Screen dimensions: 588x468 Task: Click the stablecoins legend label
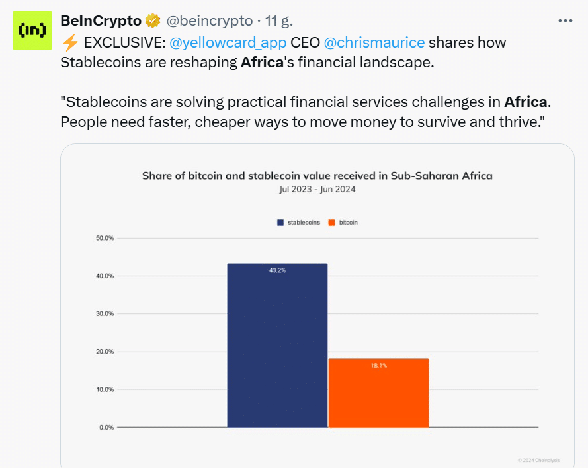pos(304,223)
